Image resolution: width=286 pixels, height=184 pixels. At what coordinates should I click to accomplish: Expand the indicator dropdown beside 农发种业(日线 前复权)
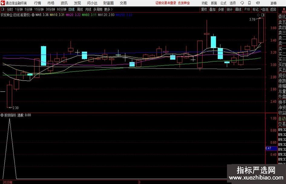click(33, 15)
